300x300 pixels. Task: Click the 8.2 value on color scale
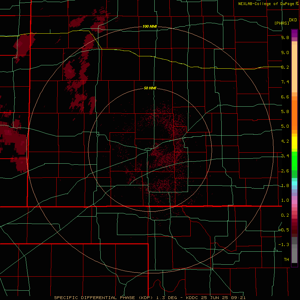click(x=285, y=67)
